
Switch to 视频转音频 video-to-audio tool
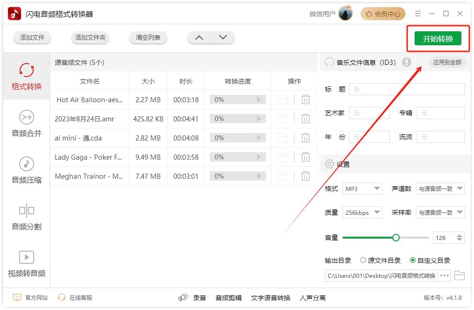[x=26, y=264]
